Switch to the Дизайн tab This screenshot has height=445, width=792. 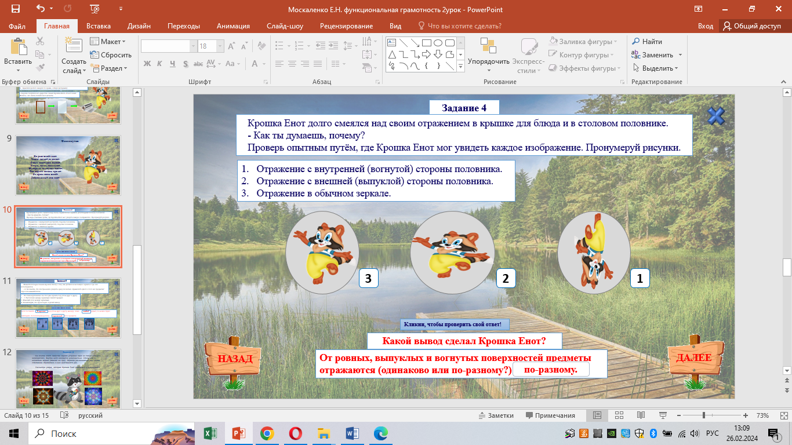pos(139,26)
